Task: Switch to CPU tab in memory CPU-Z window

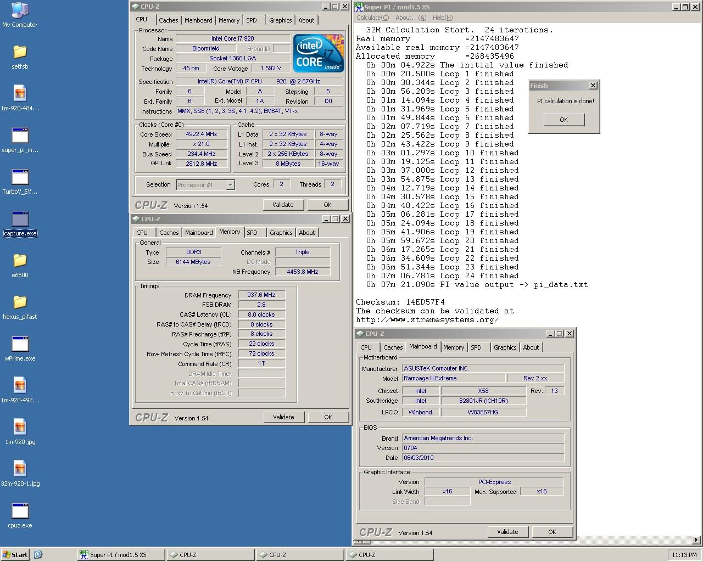Action: [142, 233]
